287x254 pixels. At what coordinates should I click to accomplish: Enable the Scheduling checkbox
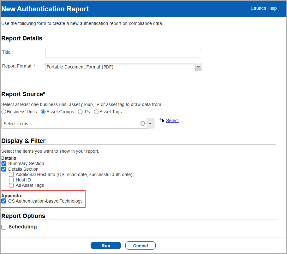[4, 227]
